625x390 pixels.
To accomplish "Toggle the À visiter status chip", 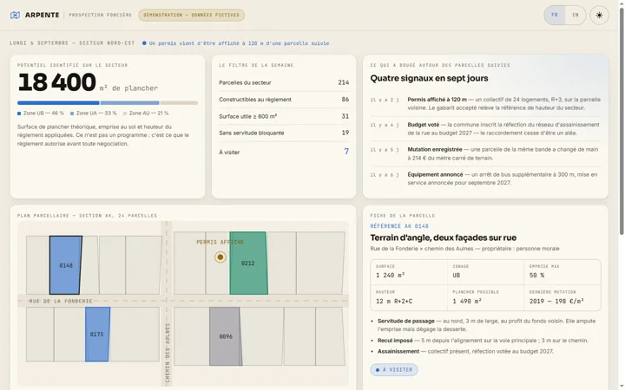I will (x=394, y=370).
